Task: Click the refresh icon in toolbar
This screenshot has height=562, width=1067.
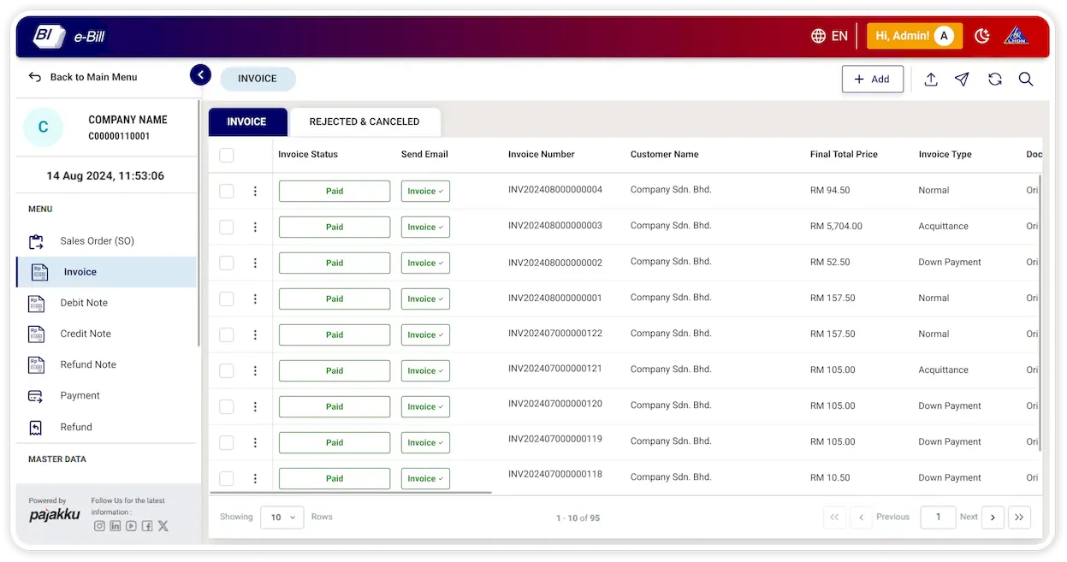Action: pos(994,79)
